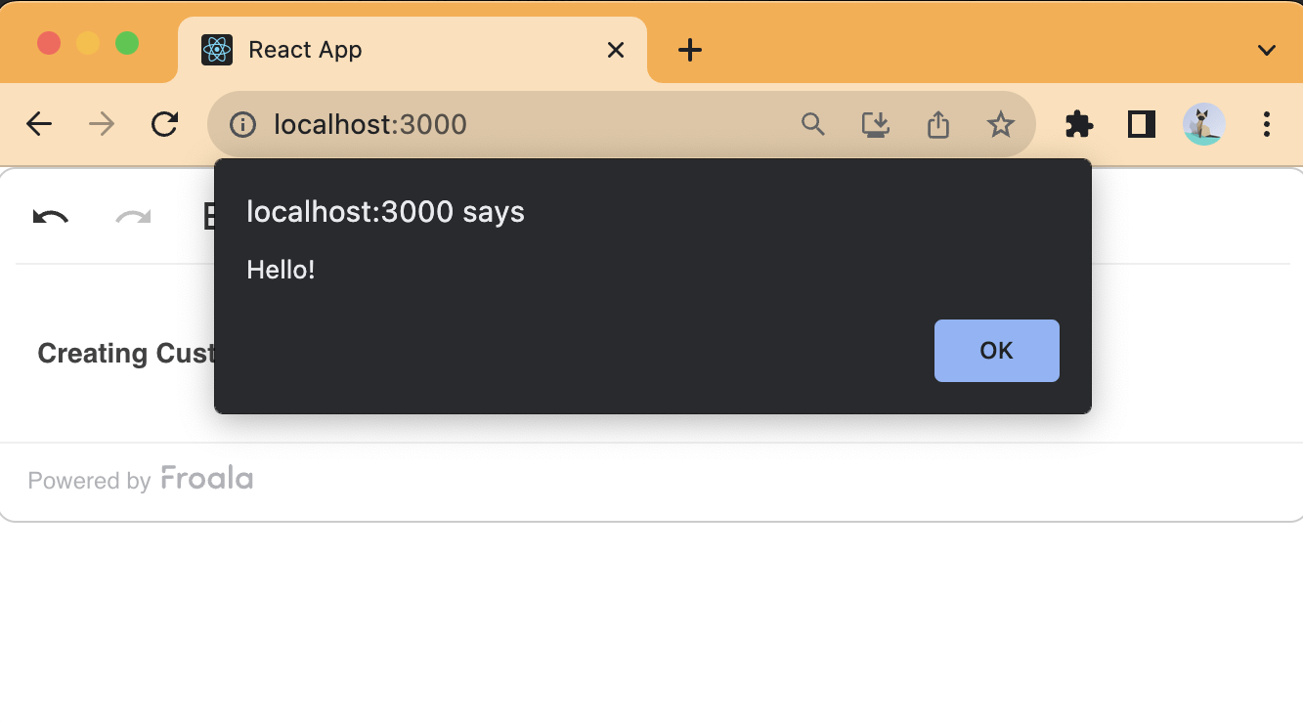Screen dimensions: 1303x725
Task: Open a new browser tab
Action: tap(690, 50)
